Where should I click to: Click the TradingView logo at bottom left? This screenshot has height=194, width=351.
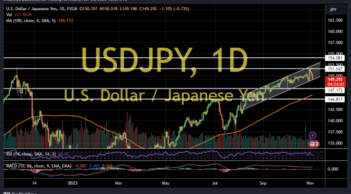click(x=19, y=193)
